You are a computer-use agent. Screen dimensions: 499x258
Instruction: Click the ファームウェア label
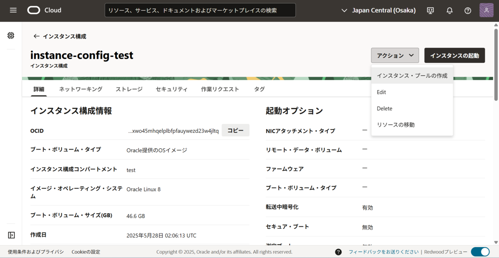point(285,169)
